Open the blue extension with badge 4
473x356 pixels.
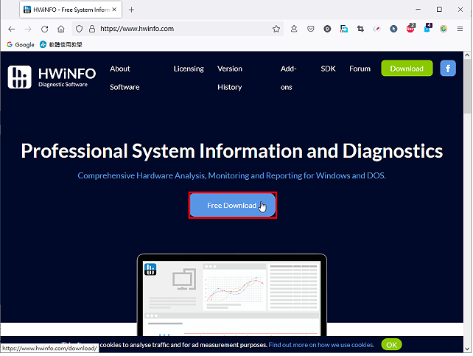(427, 28)
